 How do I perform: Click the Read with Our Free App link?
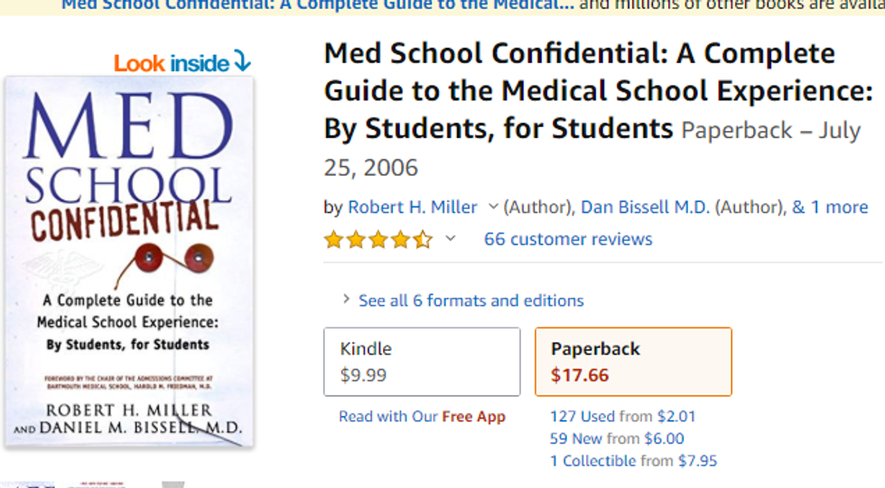(422, 417)
